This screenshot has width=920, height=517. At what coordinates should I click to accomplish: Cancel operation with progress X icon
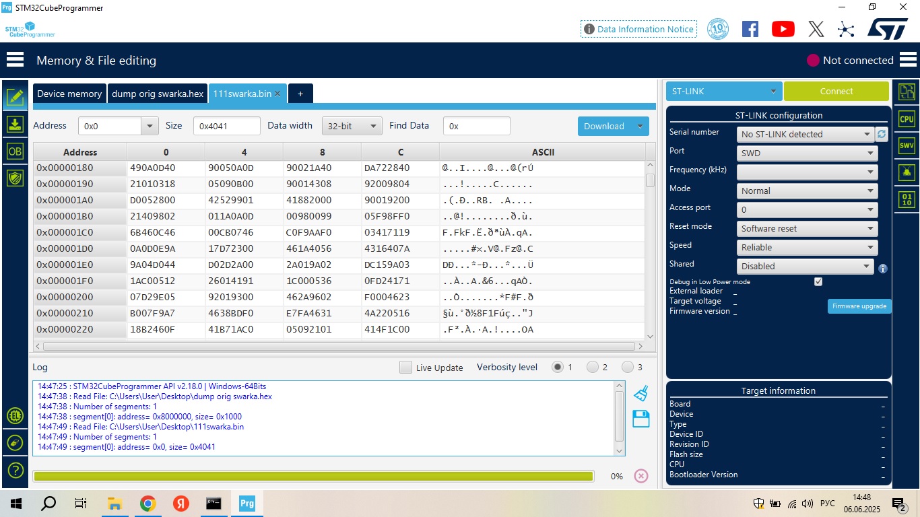pos(641,476)
